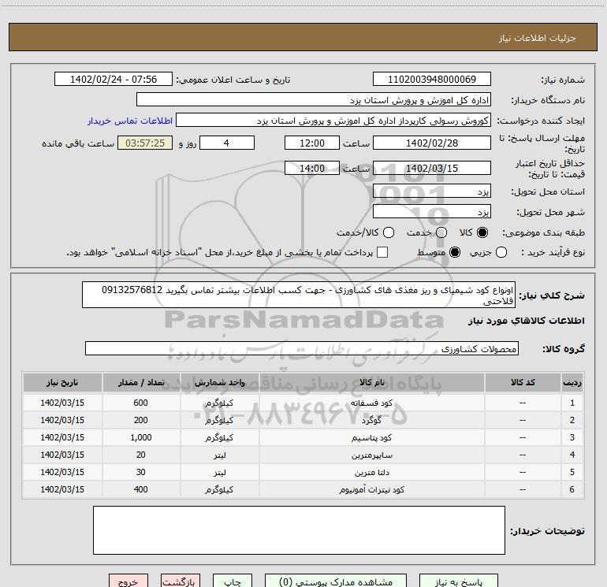607x587 pixels.
Task: Click the خروج exit button
Action: pyautogui.click(x=128, y=581)
